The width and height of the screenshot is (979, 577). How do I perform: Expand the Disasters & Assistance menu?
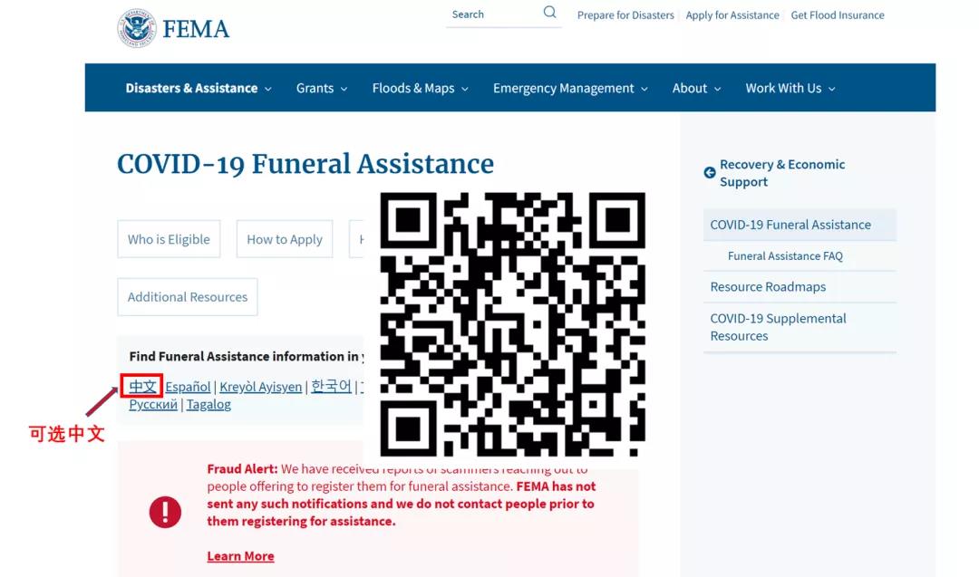tap(199, 88)
